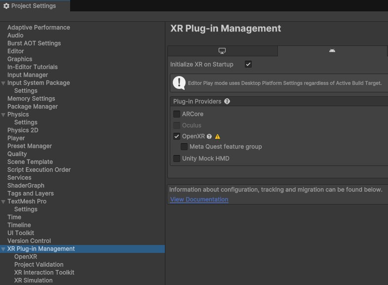Open the View Documentation link
This screenshot has height=285, width=388.
[x=199, y=200]
